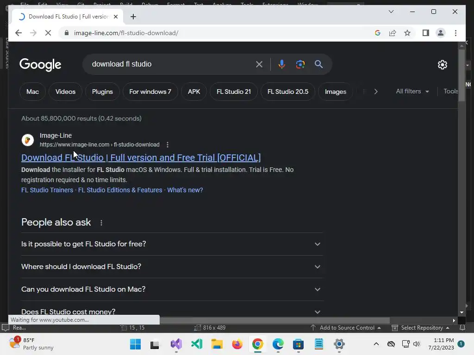
Task: Open the Chrome profile avatar
Action: tap(441, 33)
